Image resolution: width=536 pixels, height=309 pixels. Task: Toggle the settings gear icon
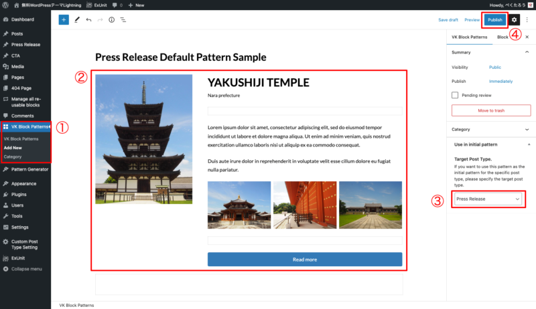pos(515,20)
